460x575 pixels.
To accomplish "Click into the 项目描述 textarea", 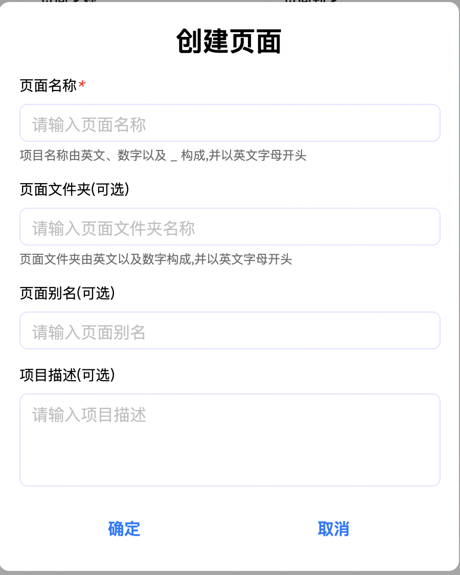I will 230,440.
